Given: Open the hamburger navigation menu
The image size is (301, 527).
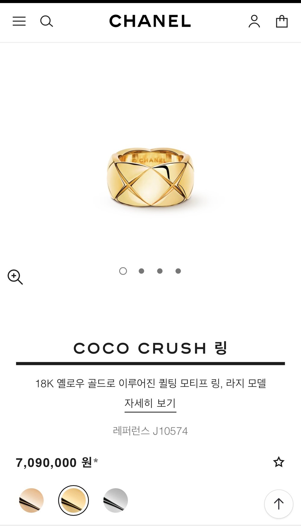Looking at the screenshot, I should tap(19, 21).
